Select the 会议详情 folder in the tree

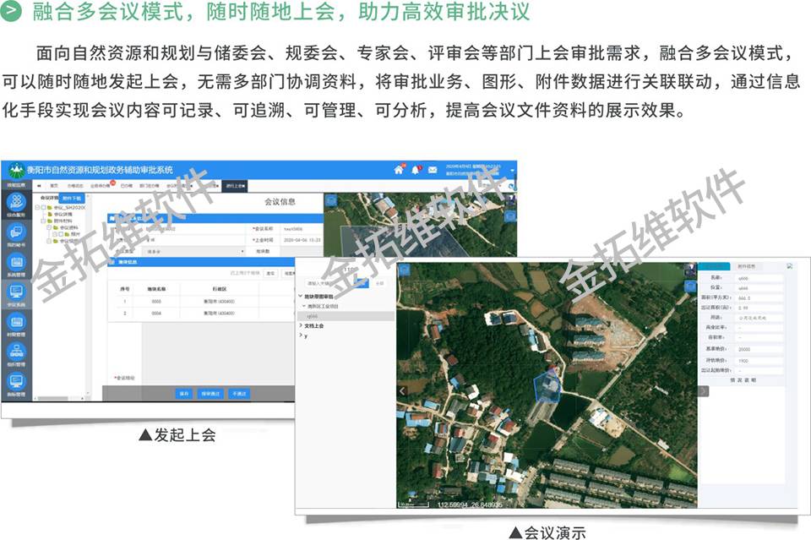coord(62,214)
